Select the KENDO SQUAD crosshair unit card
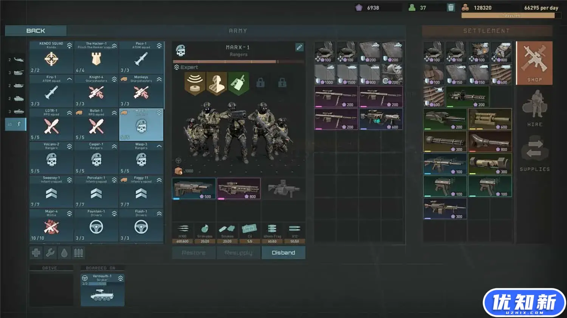This screenshot has height=318, width=567. pos(51,57)
